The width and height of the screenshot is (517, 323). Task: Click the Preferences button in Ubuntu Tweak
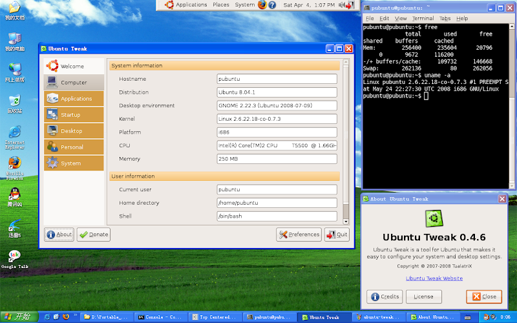coord(299,234)
